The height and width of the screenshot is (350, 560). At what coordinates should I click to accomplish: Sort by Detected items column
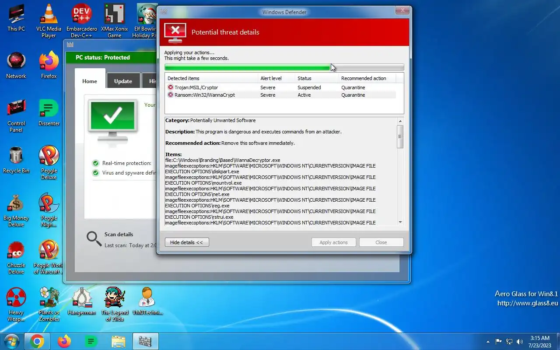(x=211, y=78)
